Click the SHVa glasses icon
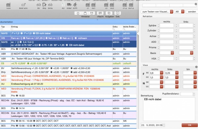This screenshot has height=129, width=198. point(50,5)
